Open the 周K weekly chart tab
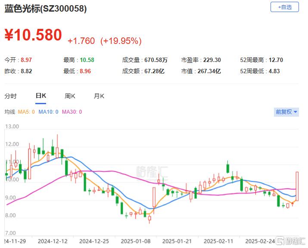The height and width of the screenshot is (248, 308). (x=70, y=96)
